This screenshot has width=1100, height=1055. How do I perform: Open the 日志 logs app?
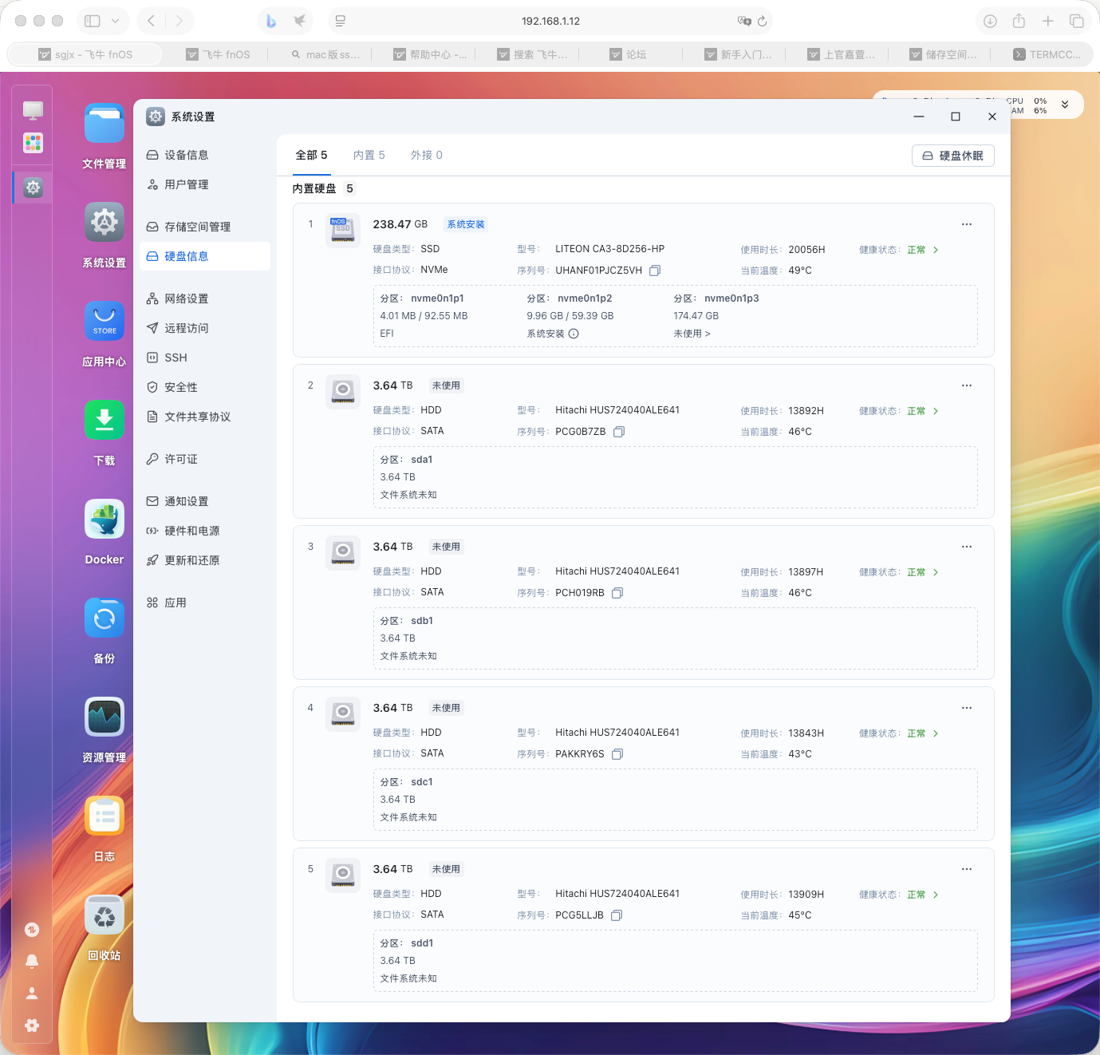[104, 816]
